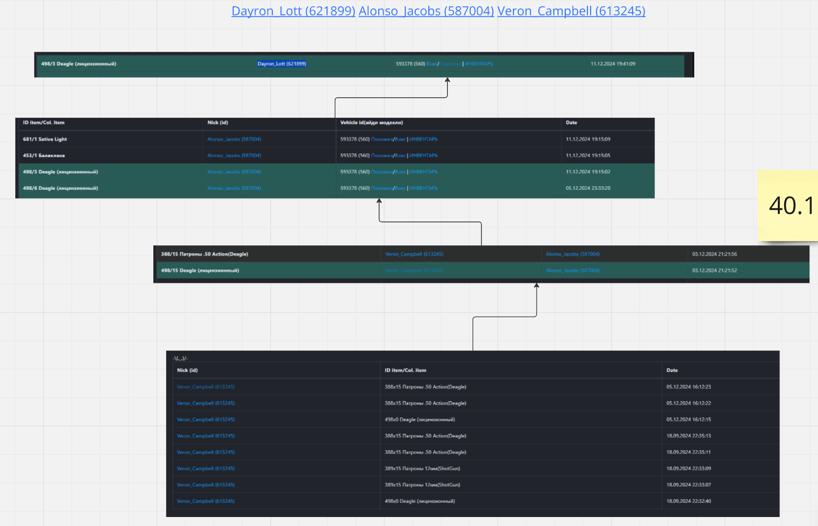The height and width of the screenshot is (526, 818).
Task: Select the 498/15 Deagle transfer row
Action: [x=200, y=271]
